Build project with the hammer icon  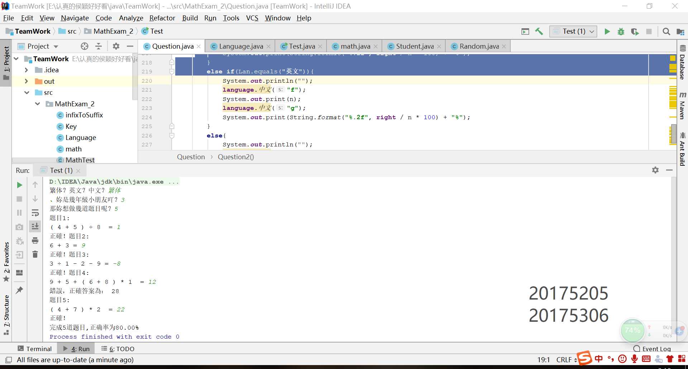click(x=539, y=31)
